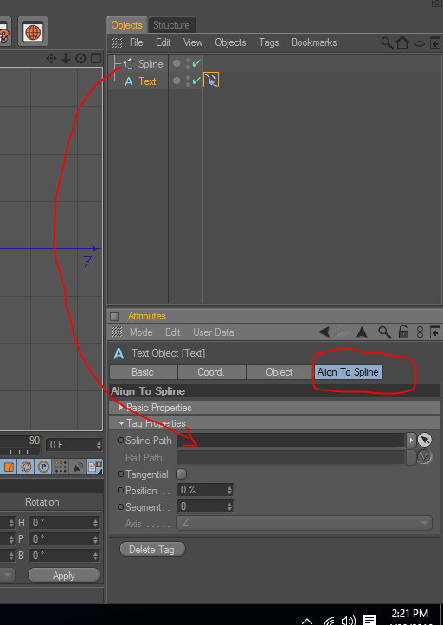Image resolution: width=443 pixels, height=625 pixels.
Task: Click the Windows notification center icon
Action: (369, 620)
